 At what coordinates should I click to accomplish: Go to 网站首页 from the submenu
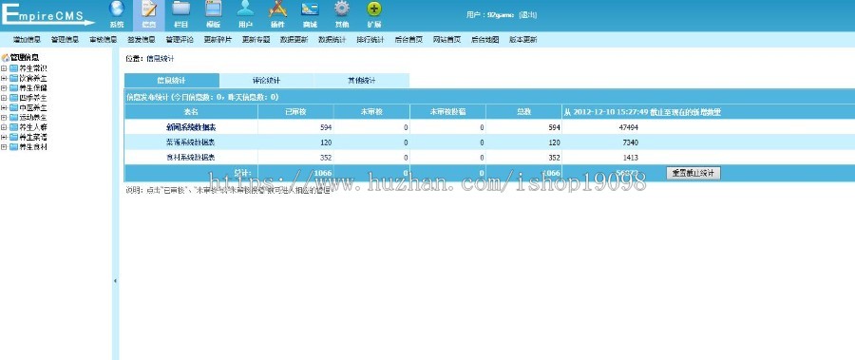[446, 40]
